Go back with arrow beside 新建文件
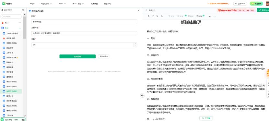This screenshot has height=121, width=269. pos(146,10)
